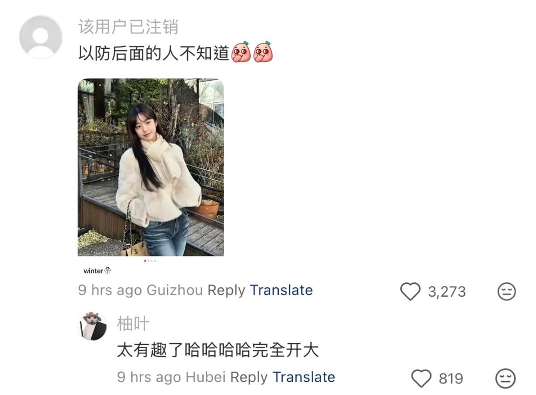Viewport: 536px width, 395px height.
Task: Tap the second peach emoji in comment
Action: click(x=263, y=52)
